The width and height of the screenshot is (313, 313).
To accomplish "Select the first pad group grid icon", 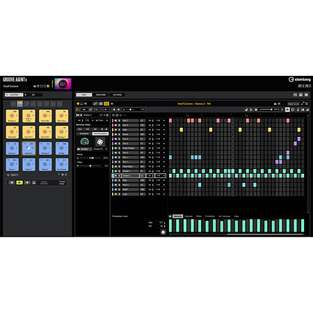I will coord(13,104).
